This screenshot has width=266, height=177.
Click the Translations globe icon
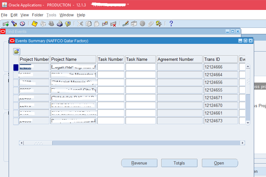point(142,24)
